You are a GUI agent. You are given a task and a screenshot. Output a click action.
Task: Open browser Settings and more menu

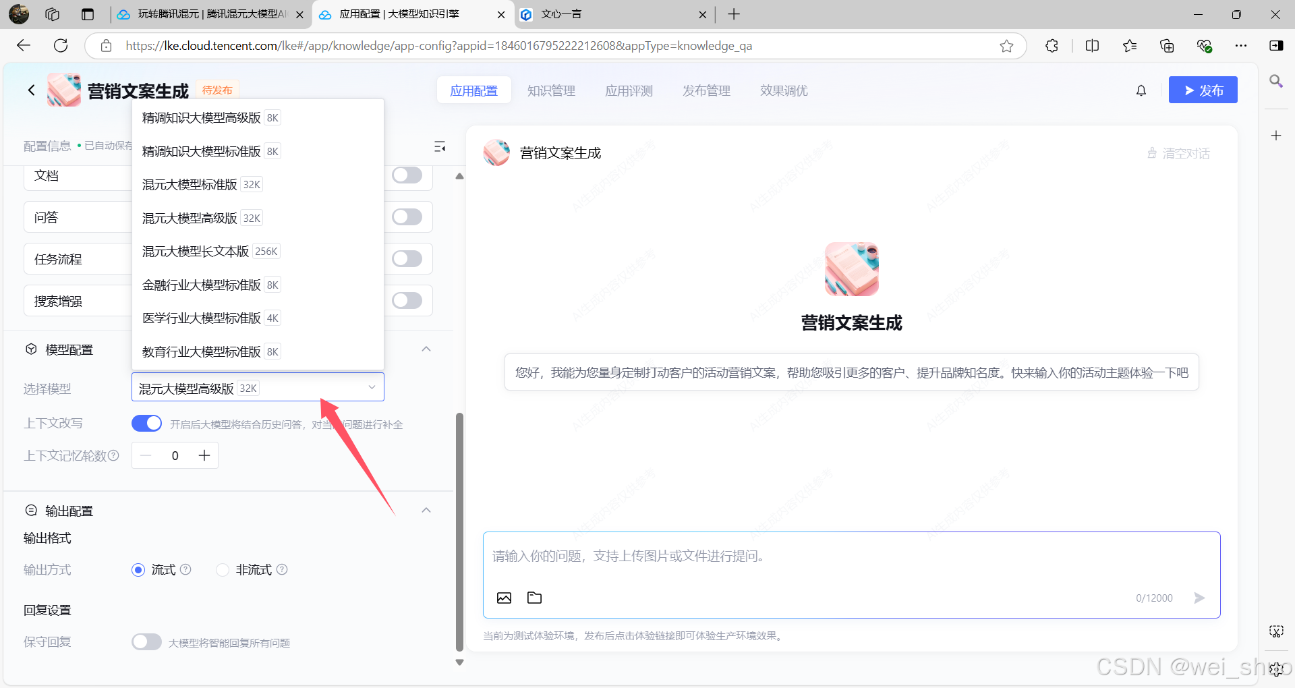point(1241,46)
